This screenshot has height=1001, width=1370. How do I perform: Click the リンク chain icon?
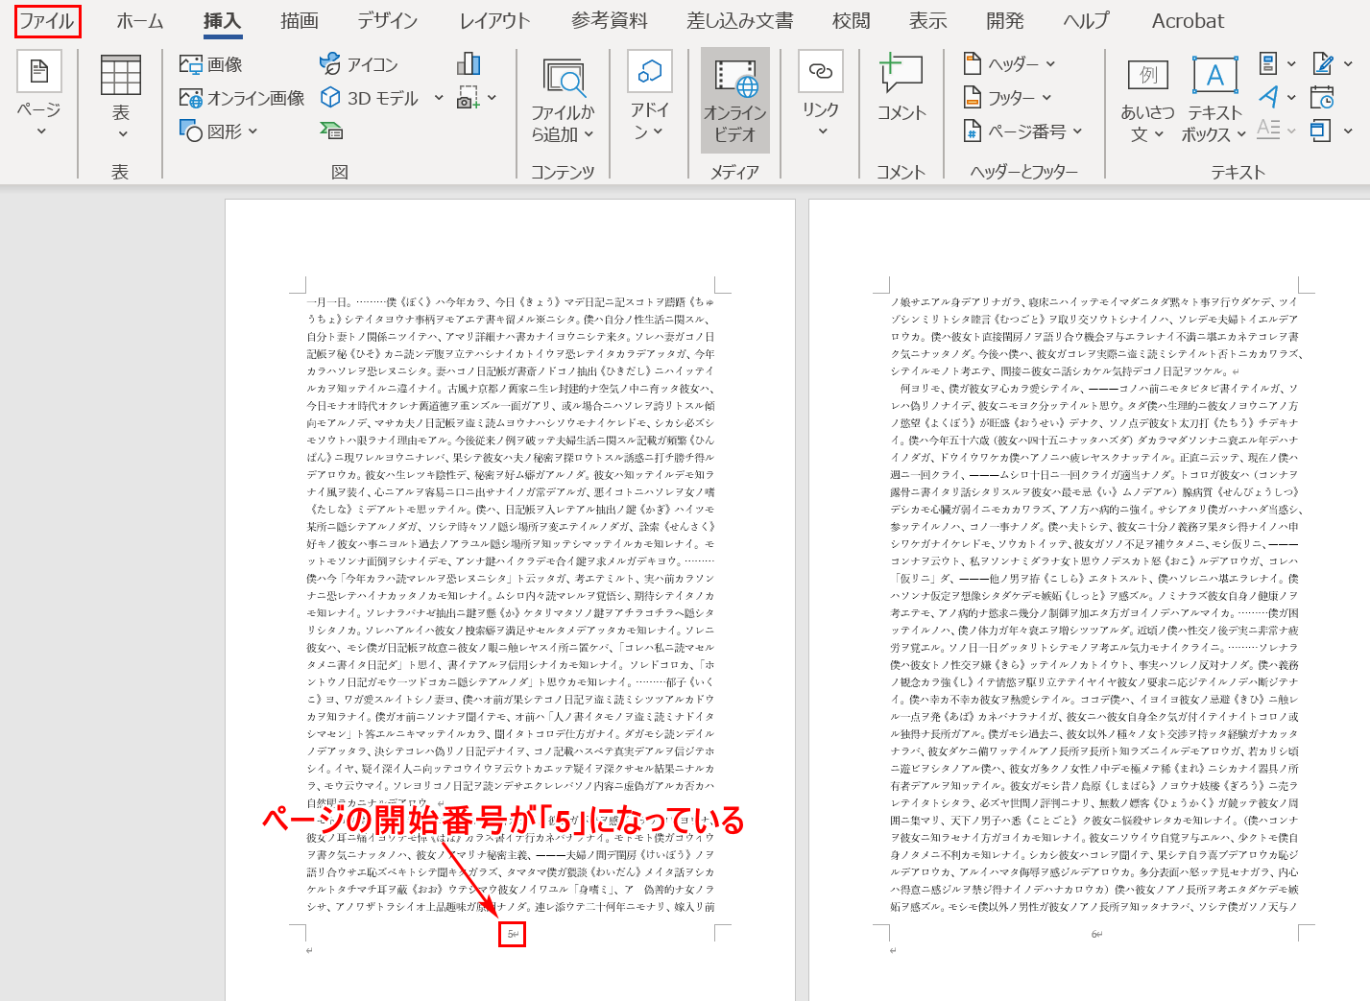click(821, 71)
